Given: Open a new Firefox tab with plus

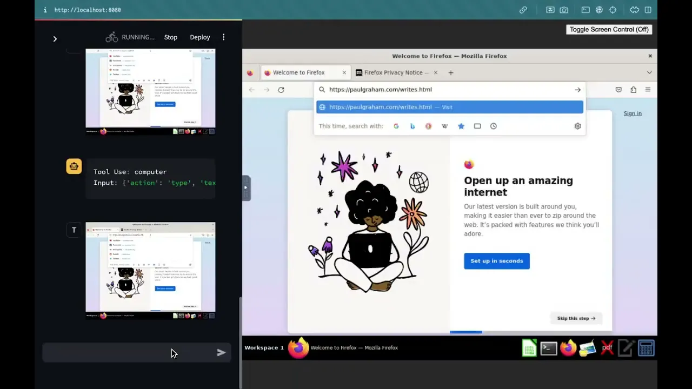Looking at the screenshot, I should point(451,72).
